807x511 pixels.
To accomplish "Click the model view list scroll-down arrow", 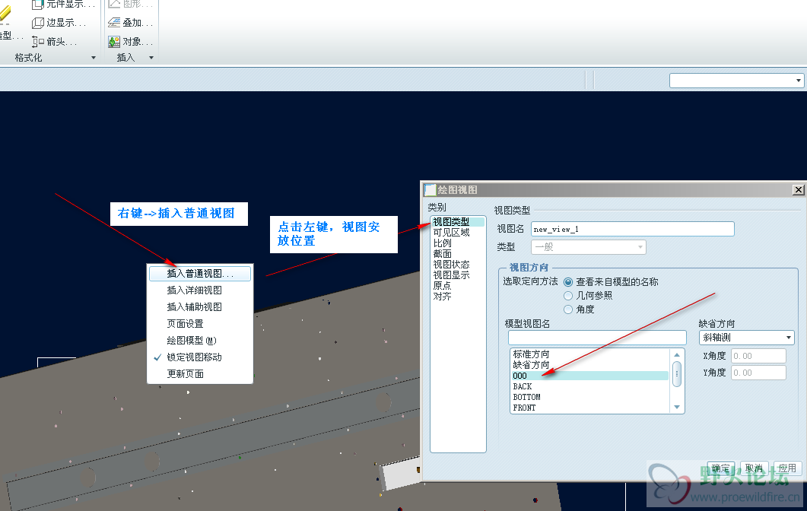I will point(677,407).
